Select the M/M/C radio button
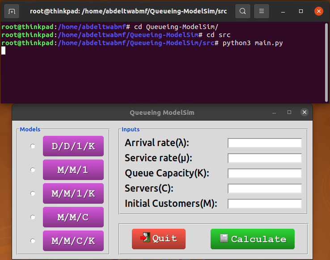Screen dimensions: 330x260 coord(33,217)
